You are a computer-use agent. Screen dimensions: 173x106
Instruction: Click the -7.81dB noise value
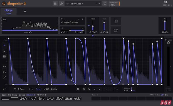point(93,32)
